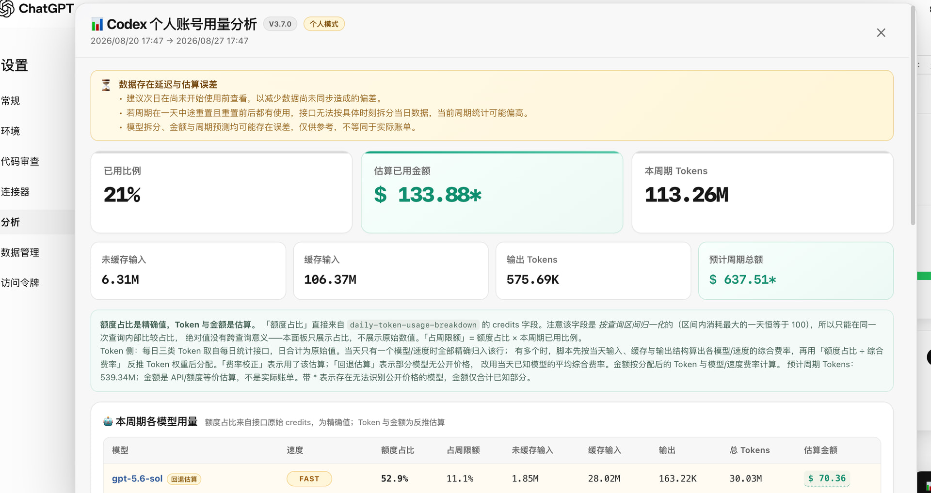Viewport: 931px width, 493px height.
Task: Select the 分析 sidebar item
Action: click(37, 222)
